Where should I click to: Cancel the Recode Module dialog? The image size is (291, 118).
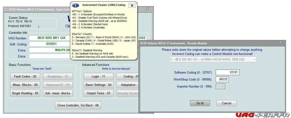(x=226, y=103)
